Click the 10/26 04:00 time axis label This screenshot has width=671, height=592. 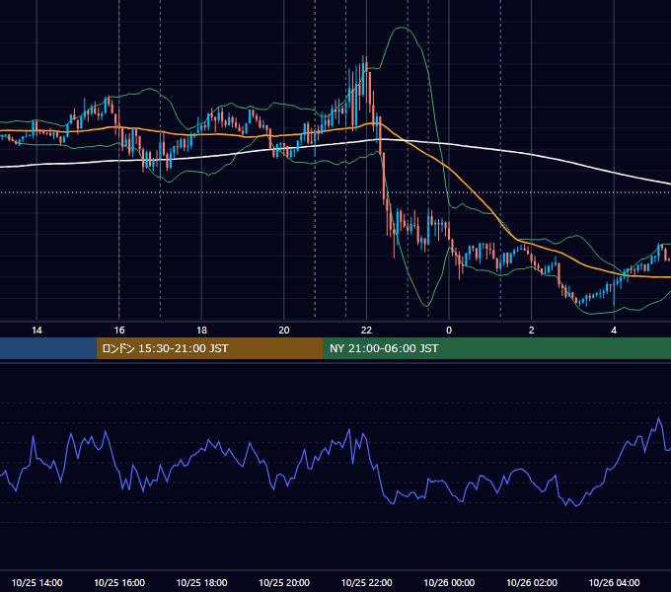pos(614,582)
